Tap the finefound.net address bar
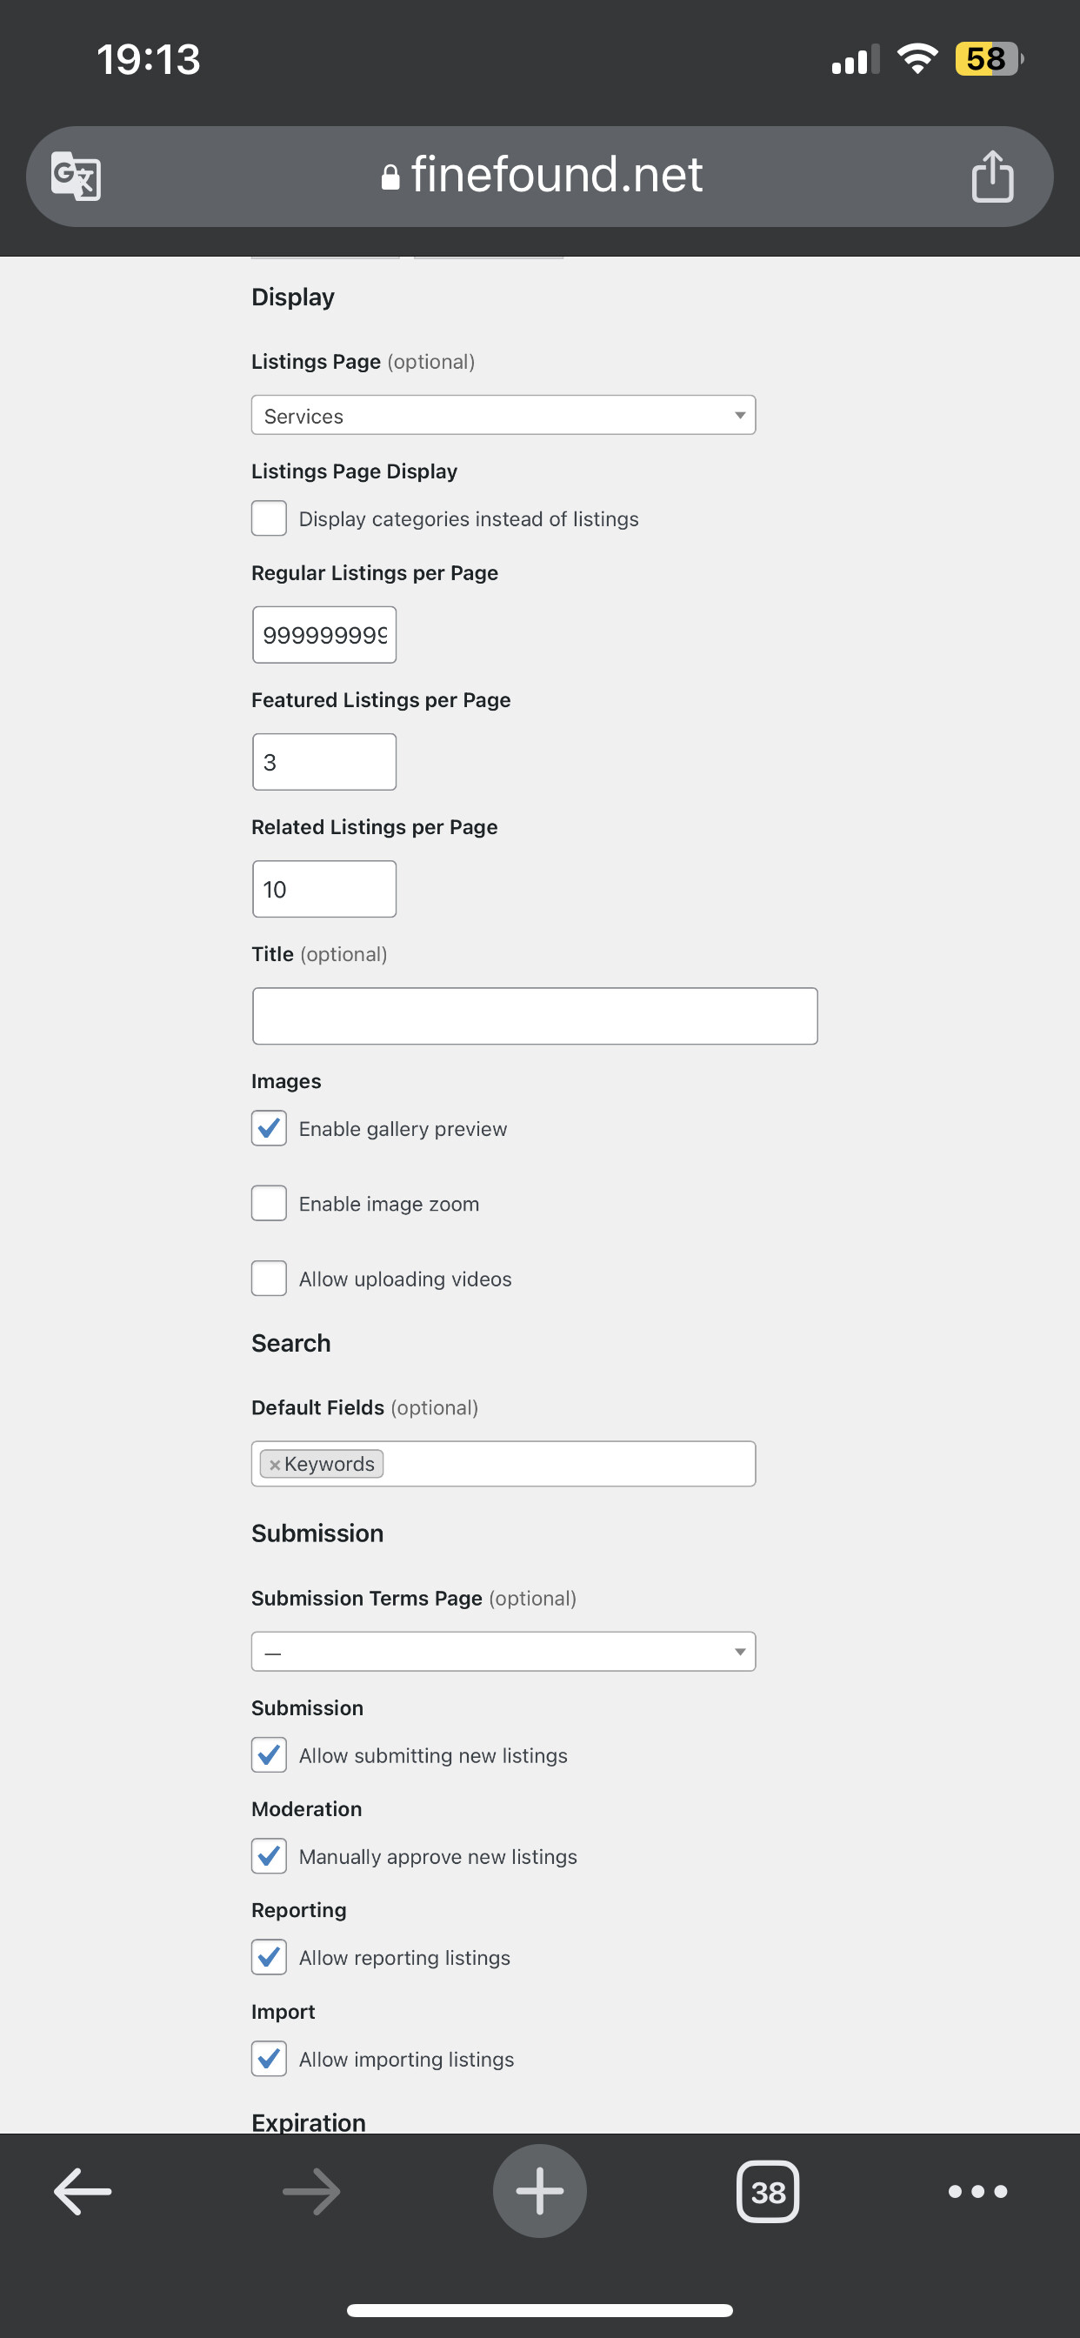 coord(540,176)
